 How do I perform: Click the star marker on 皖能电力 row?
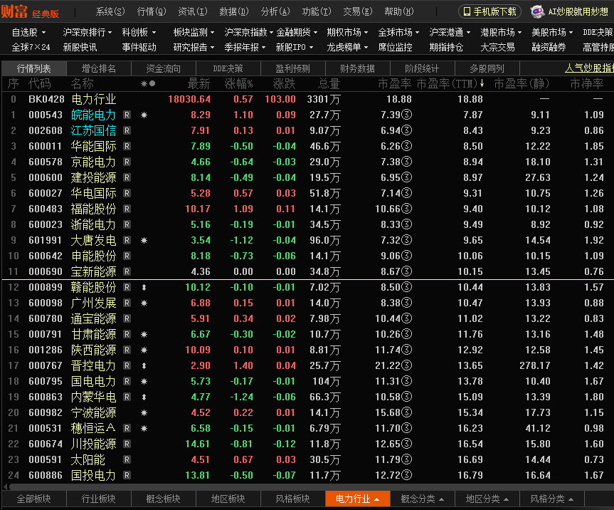(144, 115)
